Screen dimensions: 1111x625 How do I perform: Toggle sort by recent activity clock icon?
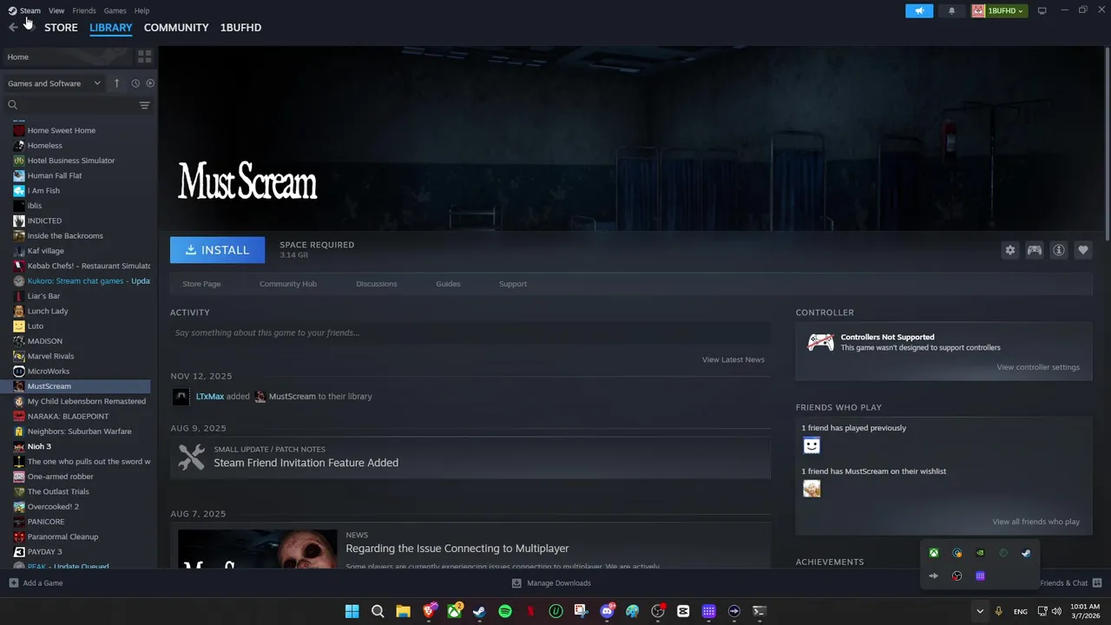[x=135, y=83]
